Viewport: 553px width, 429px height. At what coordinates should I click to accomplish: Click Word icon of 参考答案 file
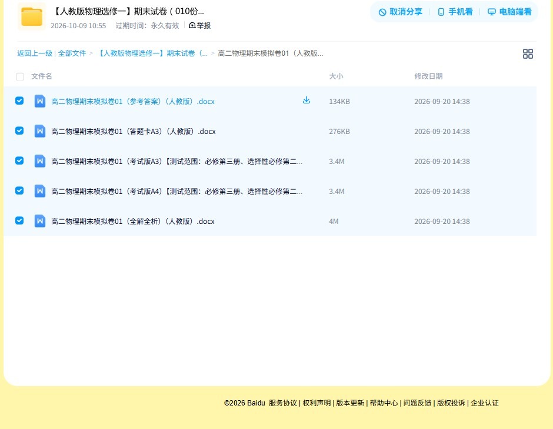(40, 101)
